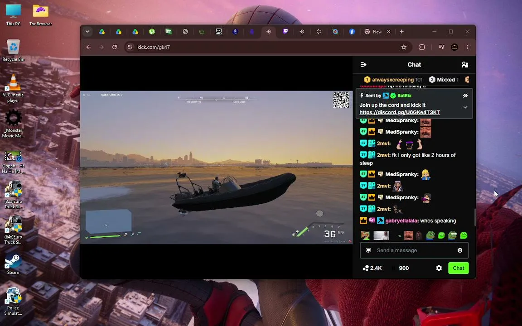Screen dimensions: 522x326
Task: Select alwaysxcreeping on the gifter leaderboard
Action: 393,80
